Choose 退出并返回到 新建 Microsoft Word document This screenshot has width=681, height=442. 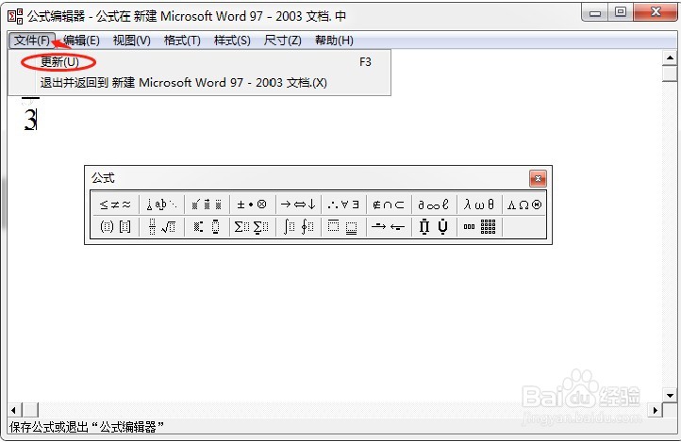pos(199,82)
